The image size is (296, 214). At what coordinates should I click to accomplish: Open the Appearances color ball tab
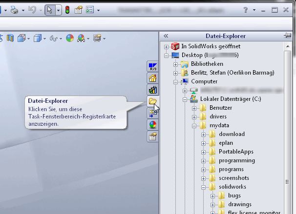pyautogui.click(x=153, y=125)
